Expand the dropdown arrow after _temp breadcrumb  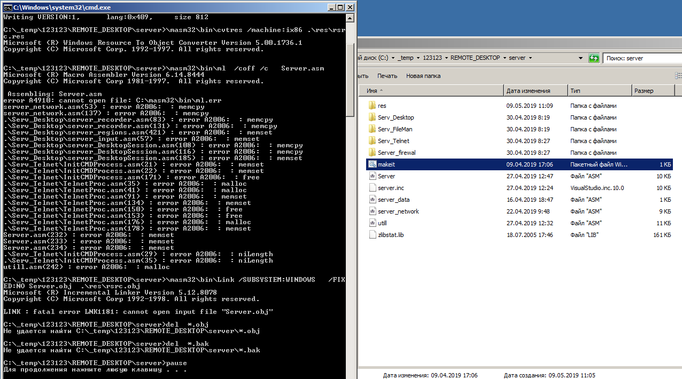[417, 58]
